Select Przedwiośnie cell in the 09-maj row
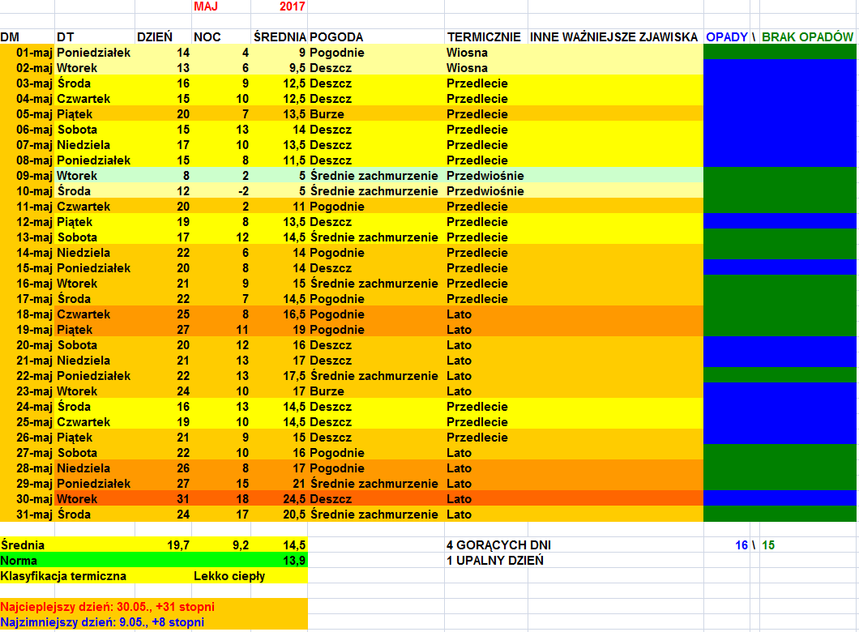859x632 pixels. click(485, 176)
